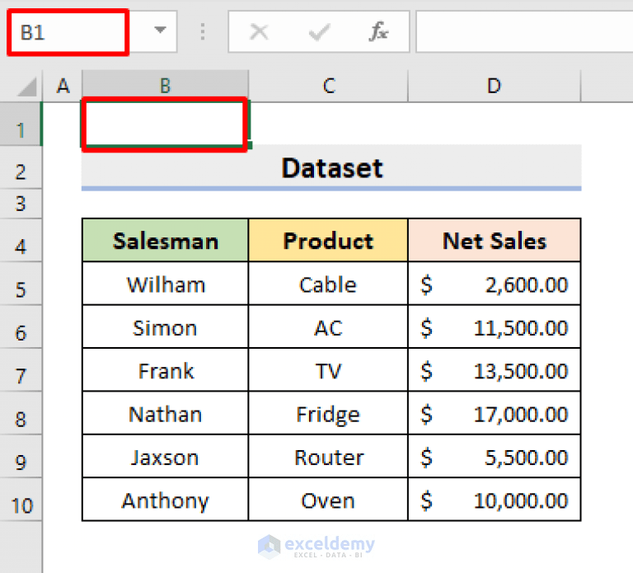Select the cell containing Simon
The height and width of the screenshot is (573, 633).
[165, 327]
